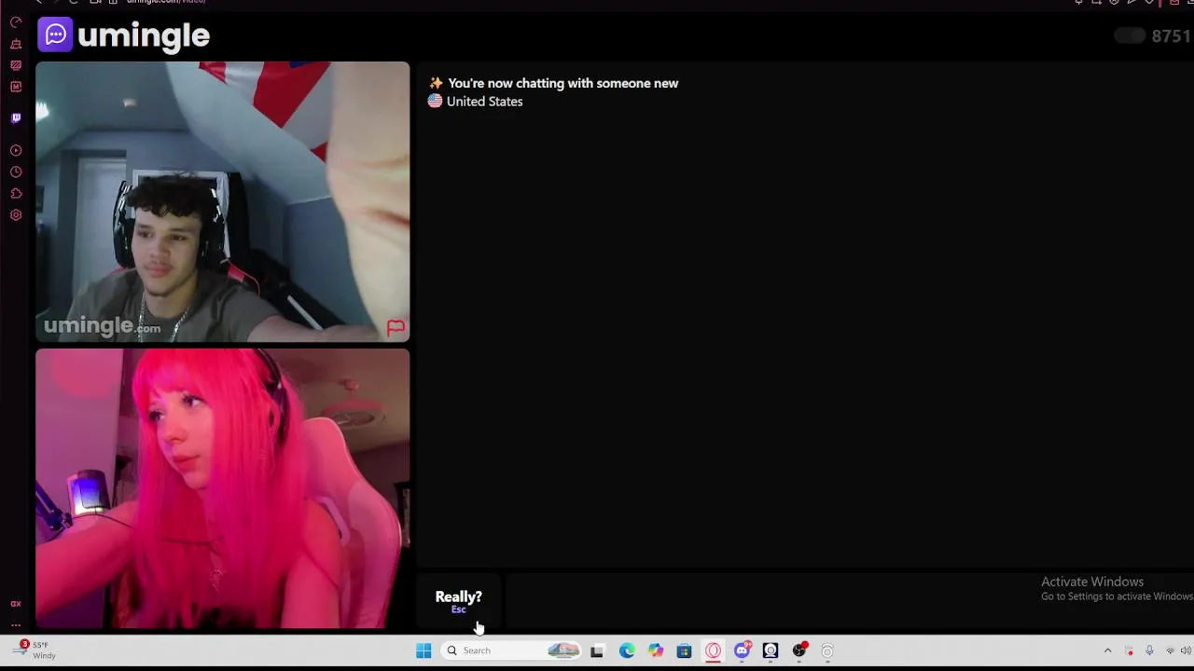The width and height of the screenshot is (1194, 671).
Task: Open the Player icon in the browser sidebar
Action: [16, 150]
